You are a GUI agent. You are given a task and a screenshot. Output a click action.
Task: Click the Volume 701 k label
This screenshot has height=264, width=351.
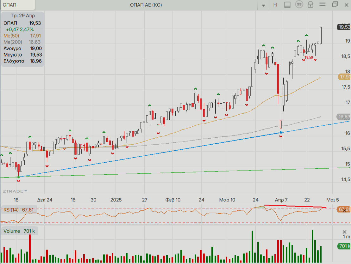pos(19,231)
